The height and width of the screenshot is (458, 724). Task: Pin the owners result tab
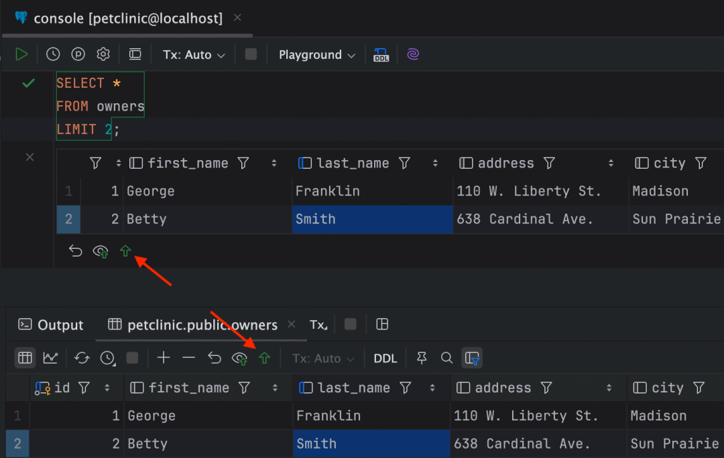(x=422, y=358)
